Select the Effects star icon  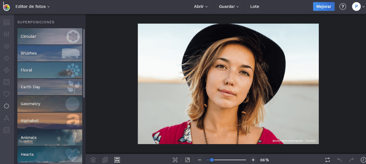pos(6,58)
